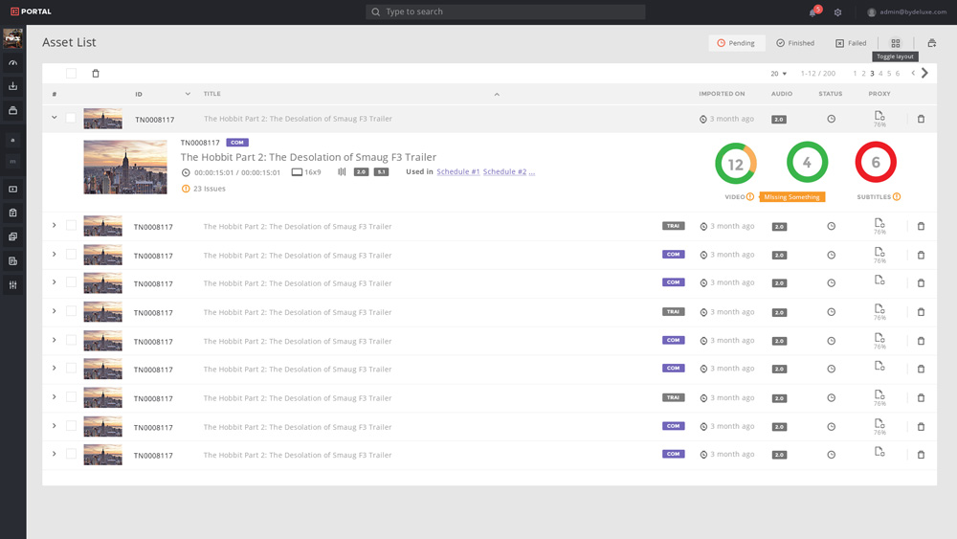This screenshot has width=957, height=539.
Task: Open the settings gear in top bar
Action: [x=837, y=12]
